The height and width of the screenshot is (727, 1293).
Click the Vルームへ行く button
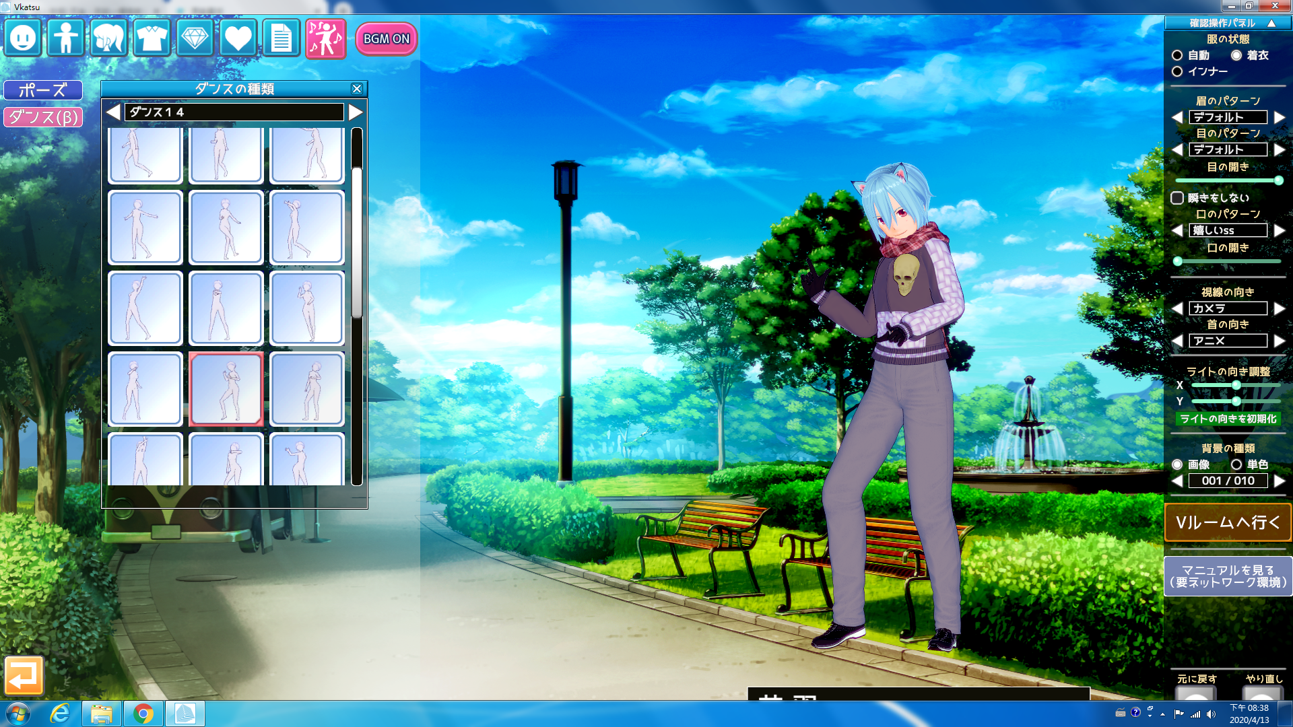pyautogui.click(x=1228, y=522)
